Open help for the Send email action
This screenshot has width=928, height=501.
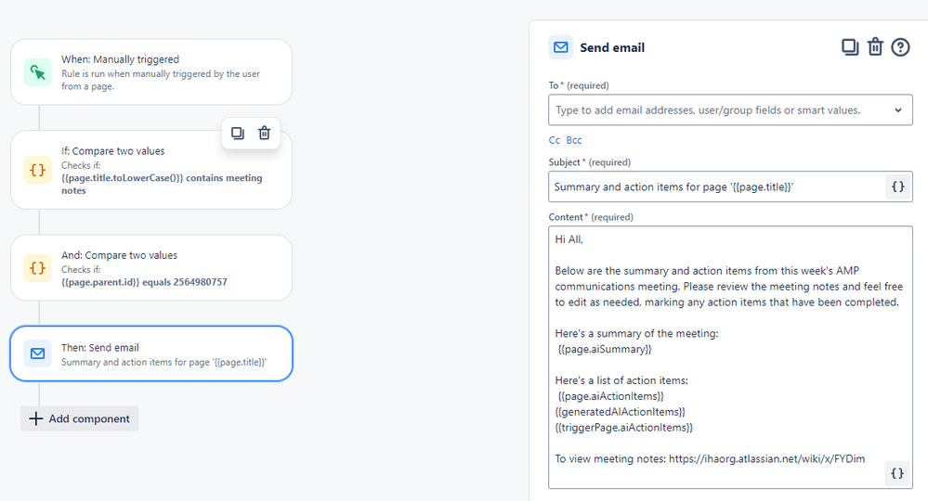coord(900,46)
